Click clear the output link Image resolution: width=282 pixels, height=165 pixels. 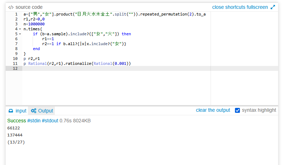pyautogui.click(x=213, y=110)
